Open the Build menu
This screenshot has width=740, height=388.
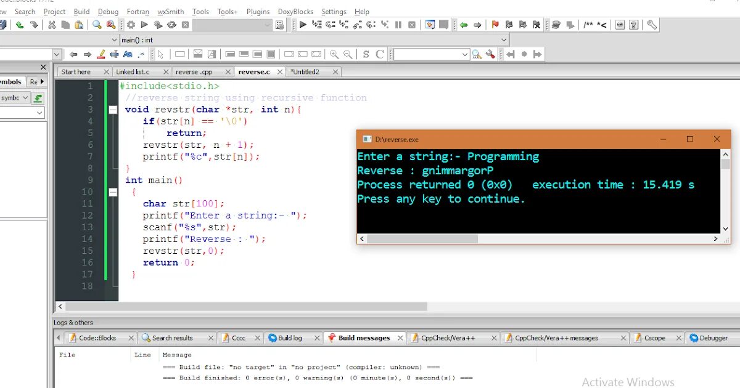click(x=81, y=12)
